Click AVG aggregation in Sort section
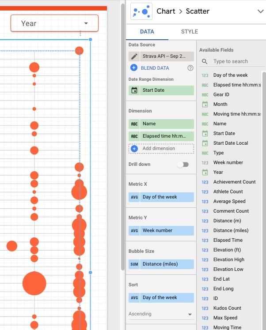The height and width of the screenshot is (330, 266). click(134, 298)
